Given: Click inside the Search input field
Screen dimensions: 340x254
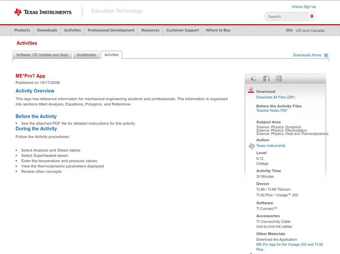Looking at the screenshot, I should pos(286,17).
